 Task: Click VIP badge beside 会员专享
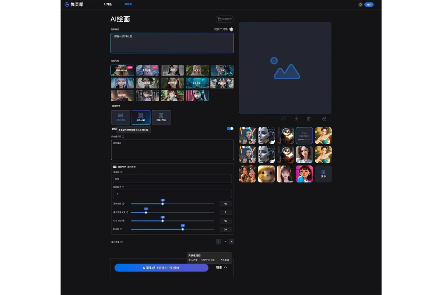pos(115,167)
